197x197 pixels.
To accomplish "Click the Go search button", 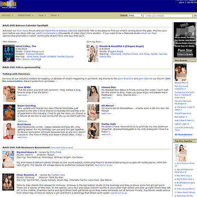I will coord(195,15).
